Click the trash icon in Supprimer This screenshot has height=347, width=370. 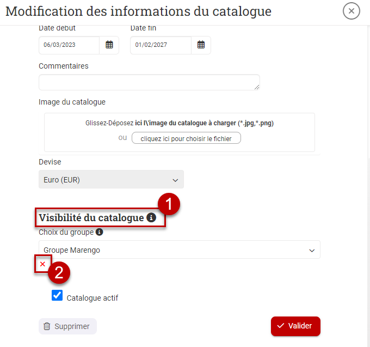[x=47, y=326]
